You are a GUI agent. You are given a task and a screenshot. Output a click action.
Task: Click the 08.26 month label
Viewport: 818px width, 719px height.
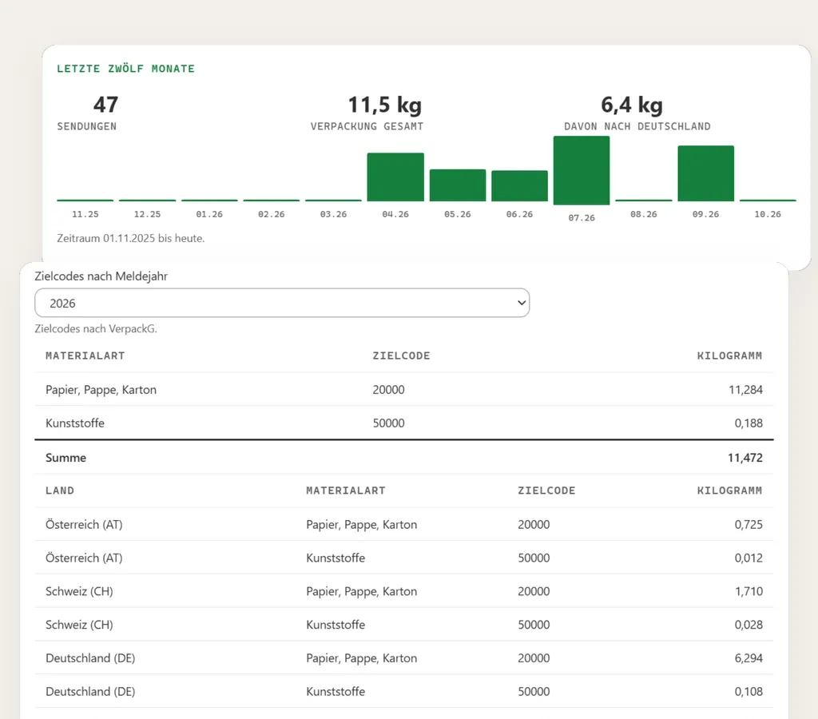644,214
